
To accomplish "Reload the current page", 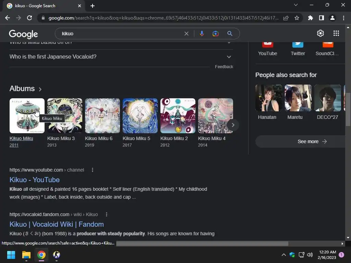I will tap(29, 18).
